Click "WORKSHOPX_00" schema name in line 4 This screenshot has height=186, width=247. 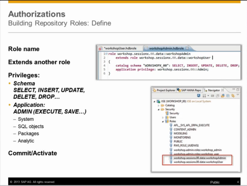coord(155,66)
